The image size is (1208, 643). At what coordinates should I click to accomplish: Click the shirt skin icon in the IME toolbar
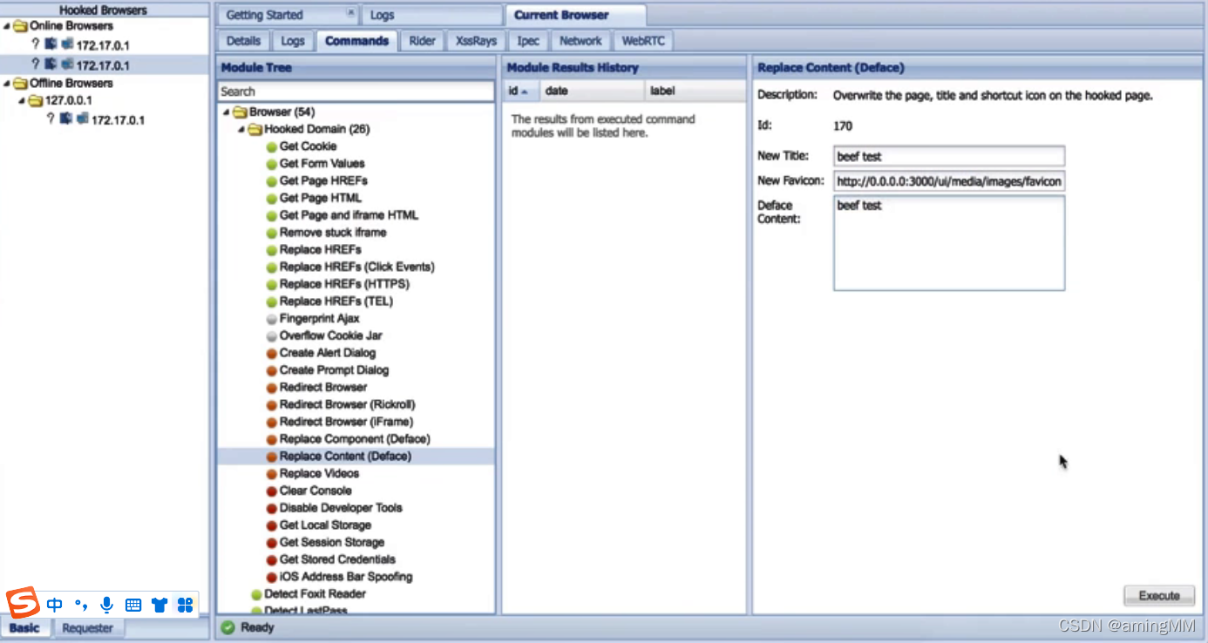(x=159, y=605)
